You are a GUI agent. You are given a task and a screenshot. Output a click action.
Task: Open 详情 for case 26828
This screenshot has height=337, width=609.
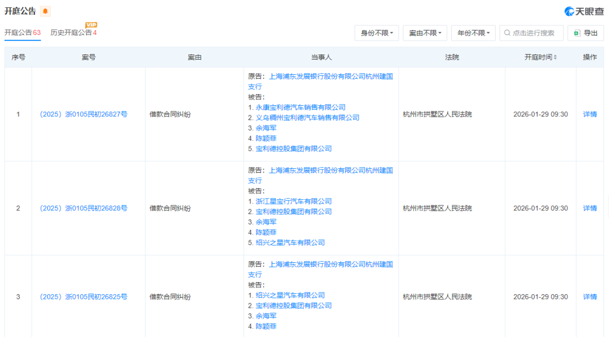[x=590, y=208]
